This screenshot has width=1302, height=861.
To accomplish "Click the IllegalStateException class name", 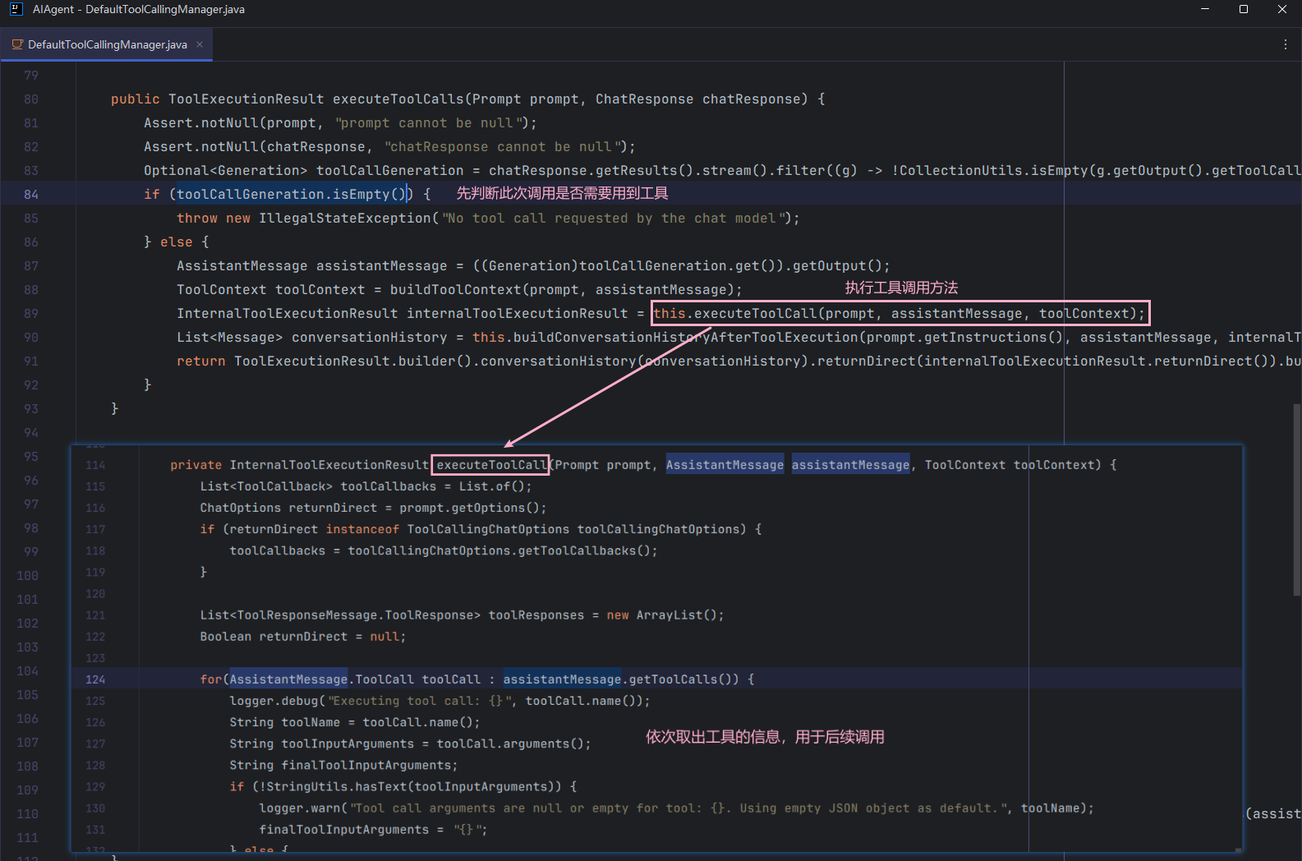I will [x=344, y=219].
